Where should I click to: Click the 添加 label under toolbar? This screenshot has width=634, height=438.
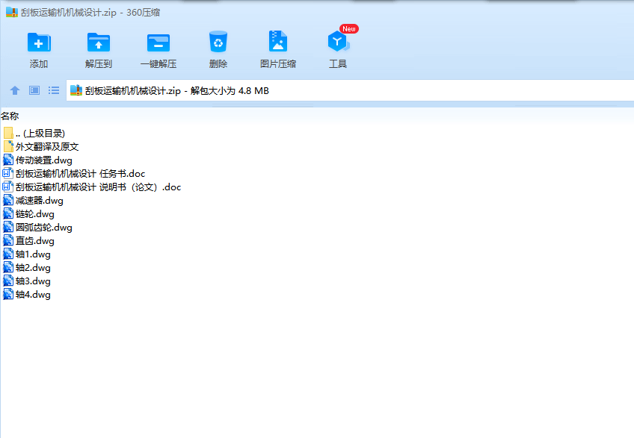click(x=39, y=63)
